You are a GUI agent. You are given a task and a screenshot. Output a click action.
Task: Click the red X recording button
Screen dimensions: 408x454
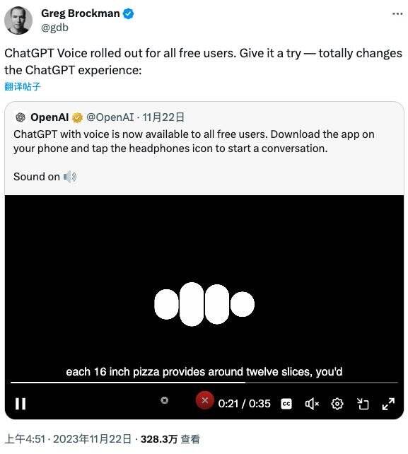(x=205, y=400)
